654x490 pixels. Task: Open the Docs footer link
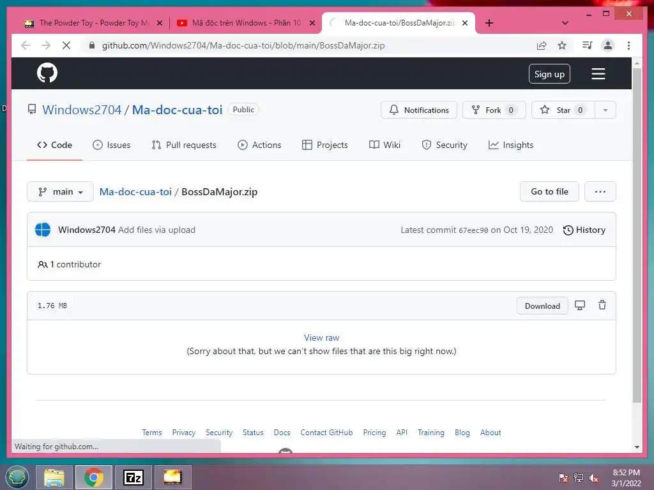pyautogui.click(x=282, y=433)
